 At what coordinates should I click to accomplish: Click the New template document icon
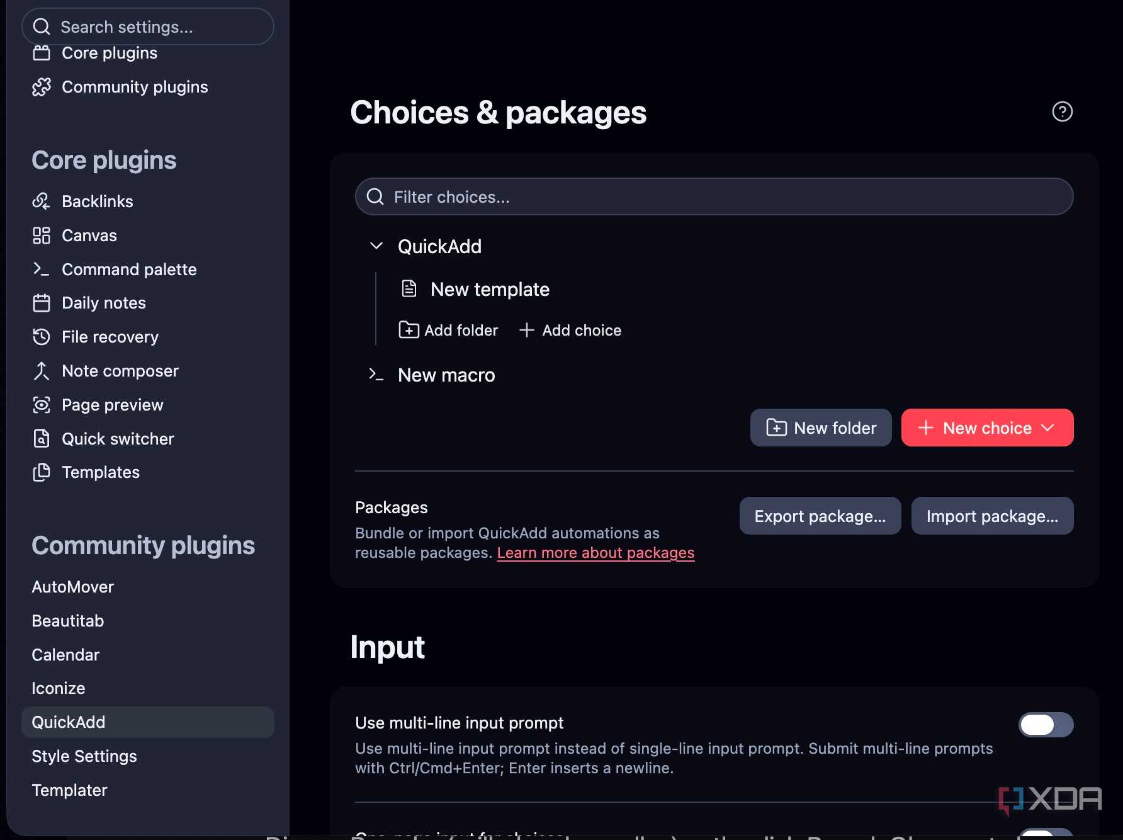[x=409, y=289]
